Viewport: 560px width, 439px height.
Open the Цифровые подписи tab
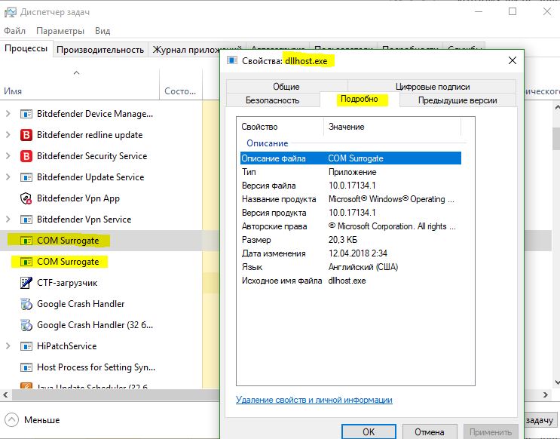432,87
